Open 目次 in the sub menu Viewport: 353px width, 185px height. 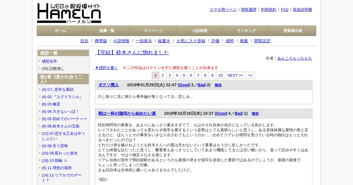coord(84,41)
